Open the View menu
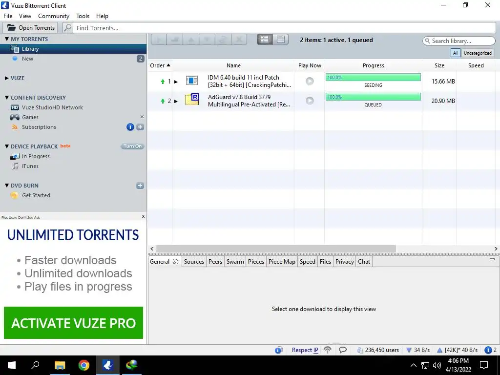This screenshot has height=375, width=500. tap(25, 16)
